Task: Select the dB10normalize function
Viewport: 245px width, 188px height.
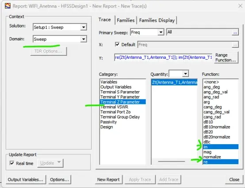Action: [x=217, y=127]
